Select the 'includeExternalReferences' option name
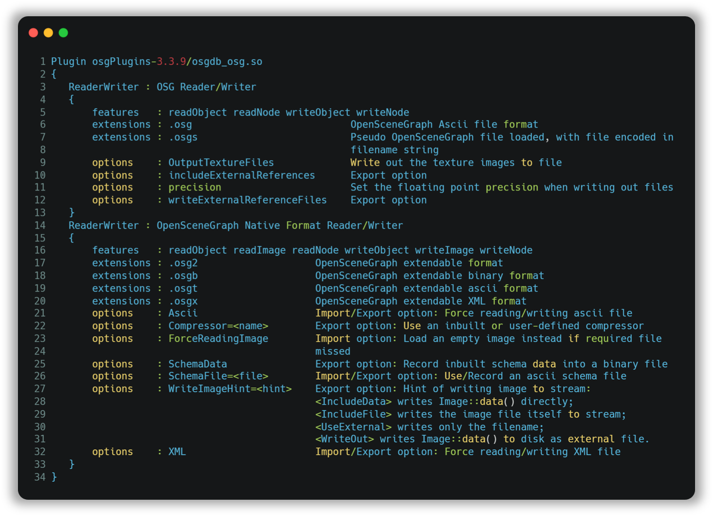Image resolution: width=713 pixels, height=516 pixels. [x=242, y=175]
